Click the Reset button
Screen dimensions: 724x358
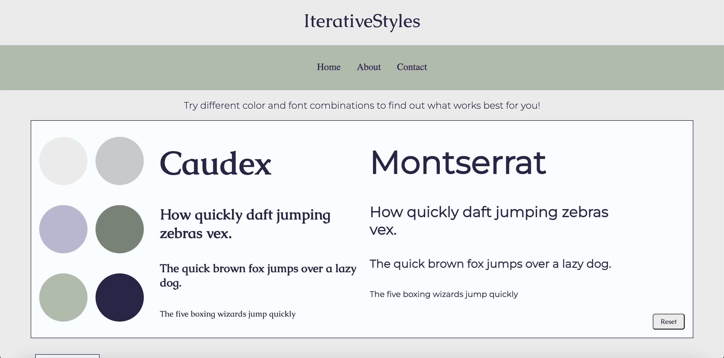[668, 322]
